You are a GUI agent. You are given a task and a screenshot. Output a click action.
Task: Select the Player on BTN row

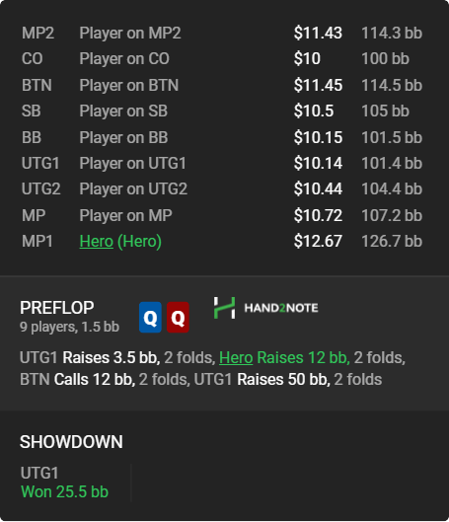pyautogui.click(x=222, y=85)
